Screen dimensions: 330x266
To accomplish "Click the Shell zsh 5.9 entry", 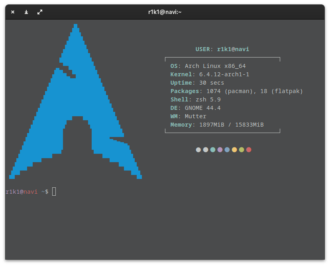I will [x=194, y=99].
